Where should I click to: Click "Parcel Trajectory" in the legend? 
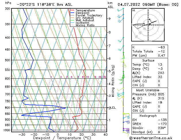click(89, 15)
